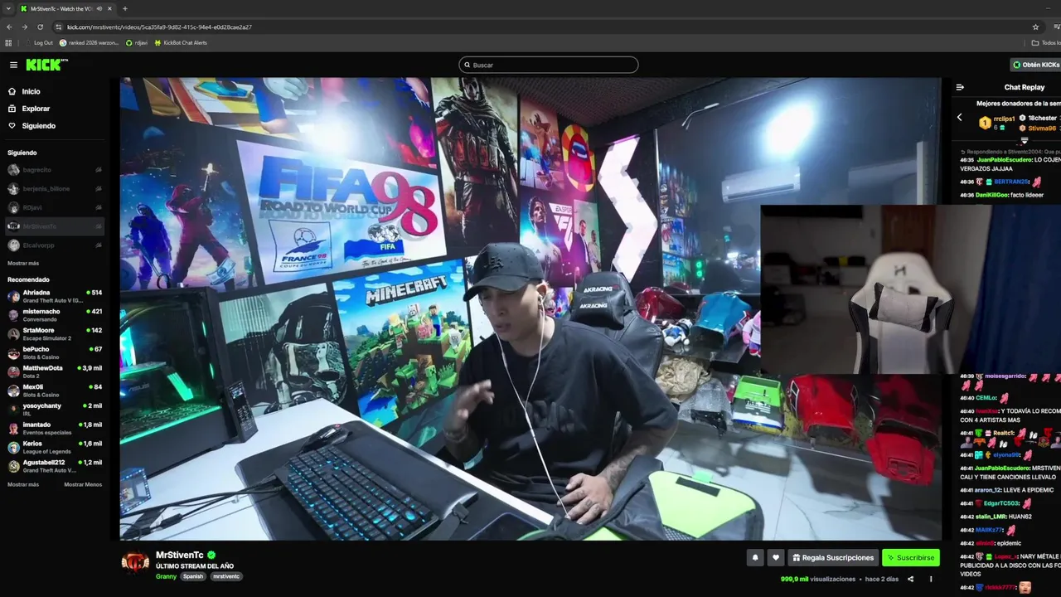1061x597 pixels.
Task: Open recommended channel misternacho
Action: click(55, 315)
